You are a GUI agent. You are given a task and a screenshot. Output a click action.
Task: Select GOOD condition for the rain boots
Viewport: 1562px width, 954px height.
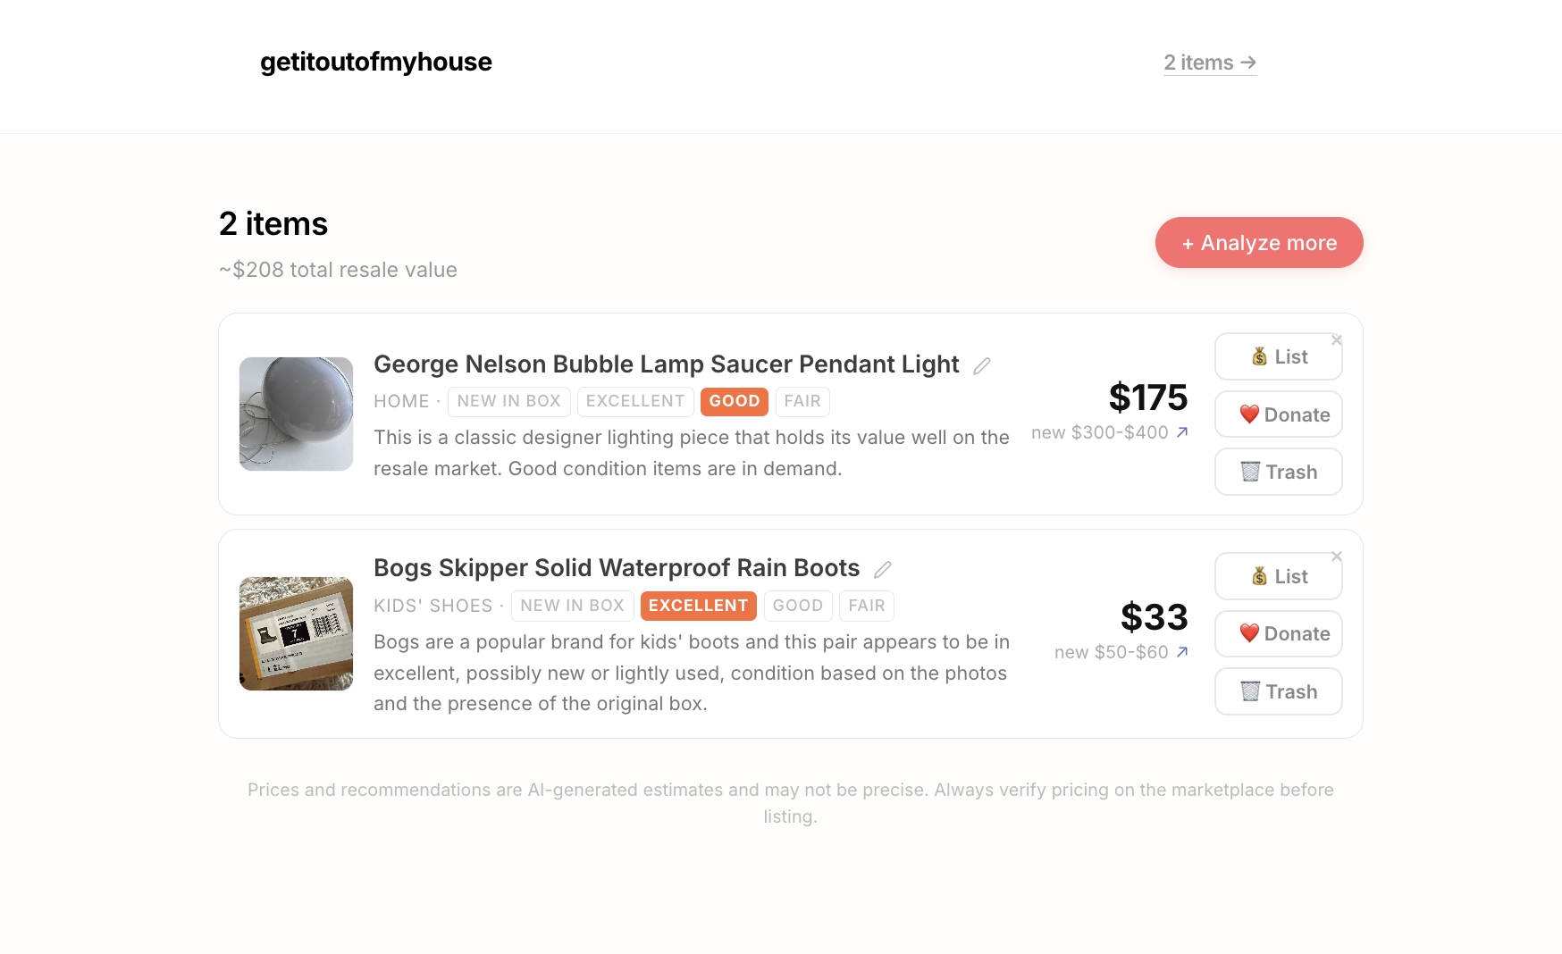pyautogui.click(x=798, y=606)
